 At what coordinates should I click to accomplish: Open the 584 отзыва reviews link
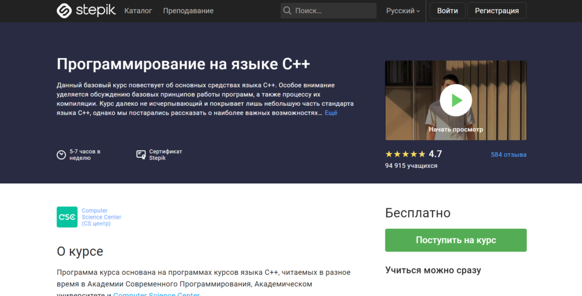pos(509,154)
